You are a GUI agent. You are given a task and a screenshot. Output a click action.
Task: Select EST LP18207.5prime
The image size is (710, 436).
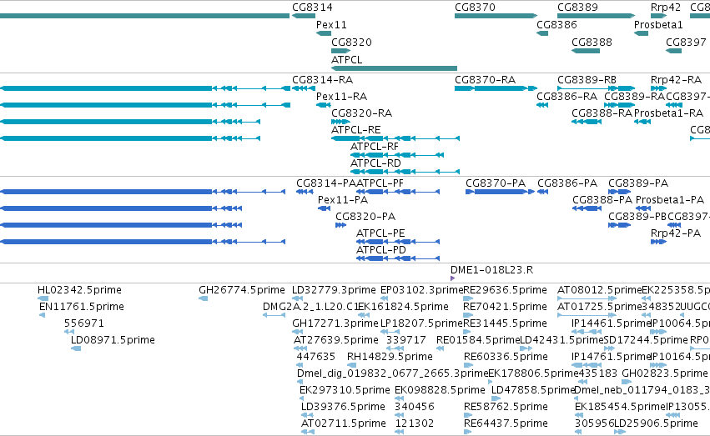click(x=421, y=323)
